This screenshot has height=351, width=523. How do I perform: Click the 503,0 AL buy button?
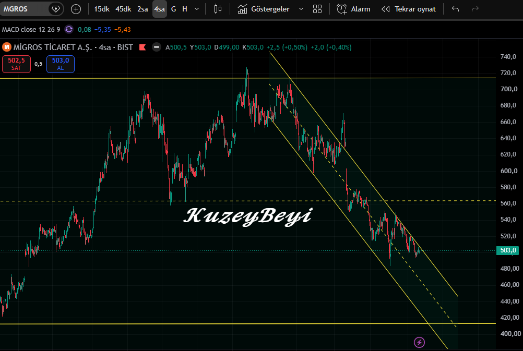click(61, 64)
